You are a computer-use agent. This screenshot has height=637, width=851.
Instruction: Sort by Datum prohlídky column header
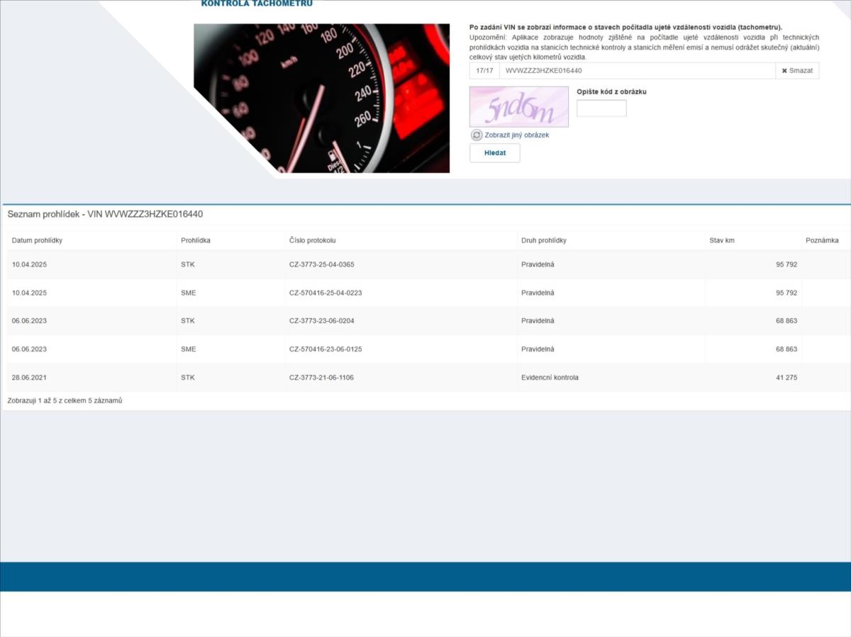pyautogui.click(x=37, y=240)
